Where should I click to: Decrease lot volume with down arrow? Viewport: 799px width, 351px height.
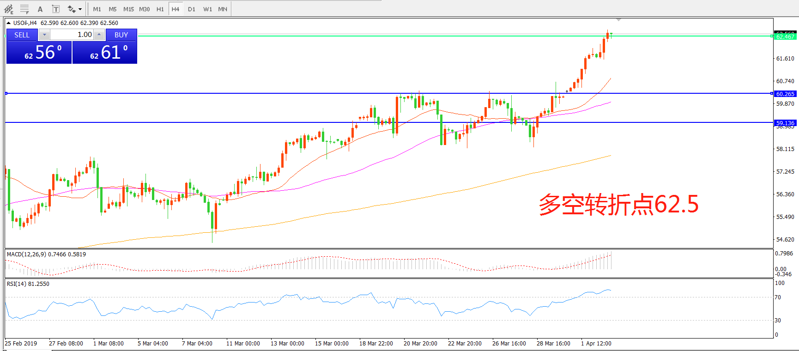click(44, 35)
